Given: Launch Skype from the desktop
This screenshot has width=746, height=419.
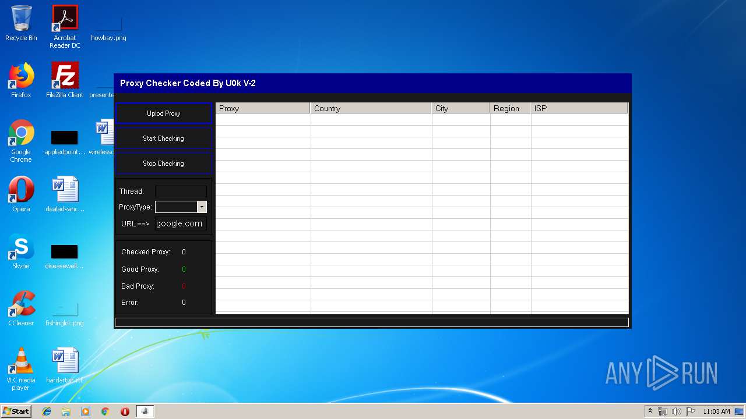Looking at the screenshot, I should point(21,251).
